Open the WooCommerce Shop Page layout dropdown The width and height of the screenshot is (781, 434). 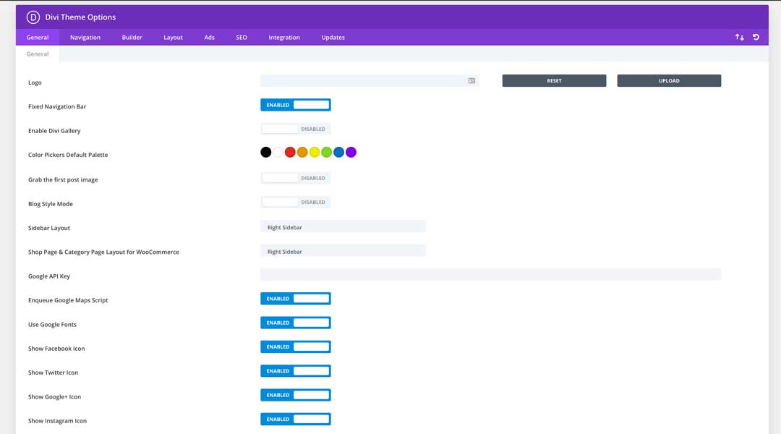tap(343, 252)
